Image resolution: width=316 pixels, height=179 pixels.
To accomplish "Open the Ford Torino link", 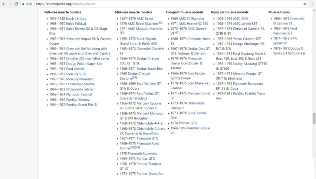I will coord(145,93).
